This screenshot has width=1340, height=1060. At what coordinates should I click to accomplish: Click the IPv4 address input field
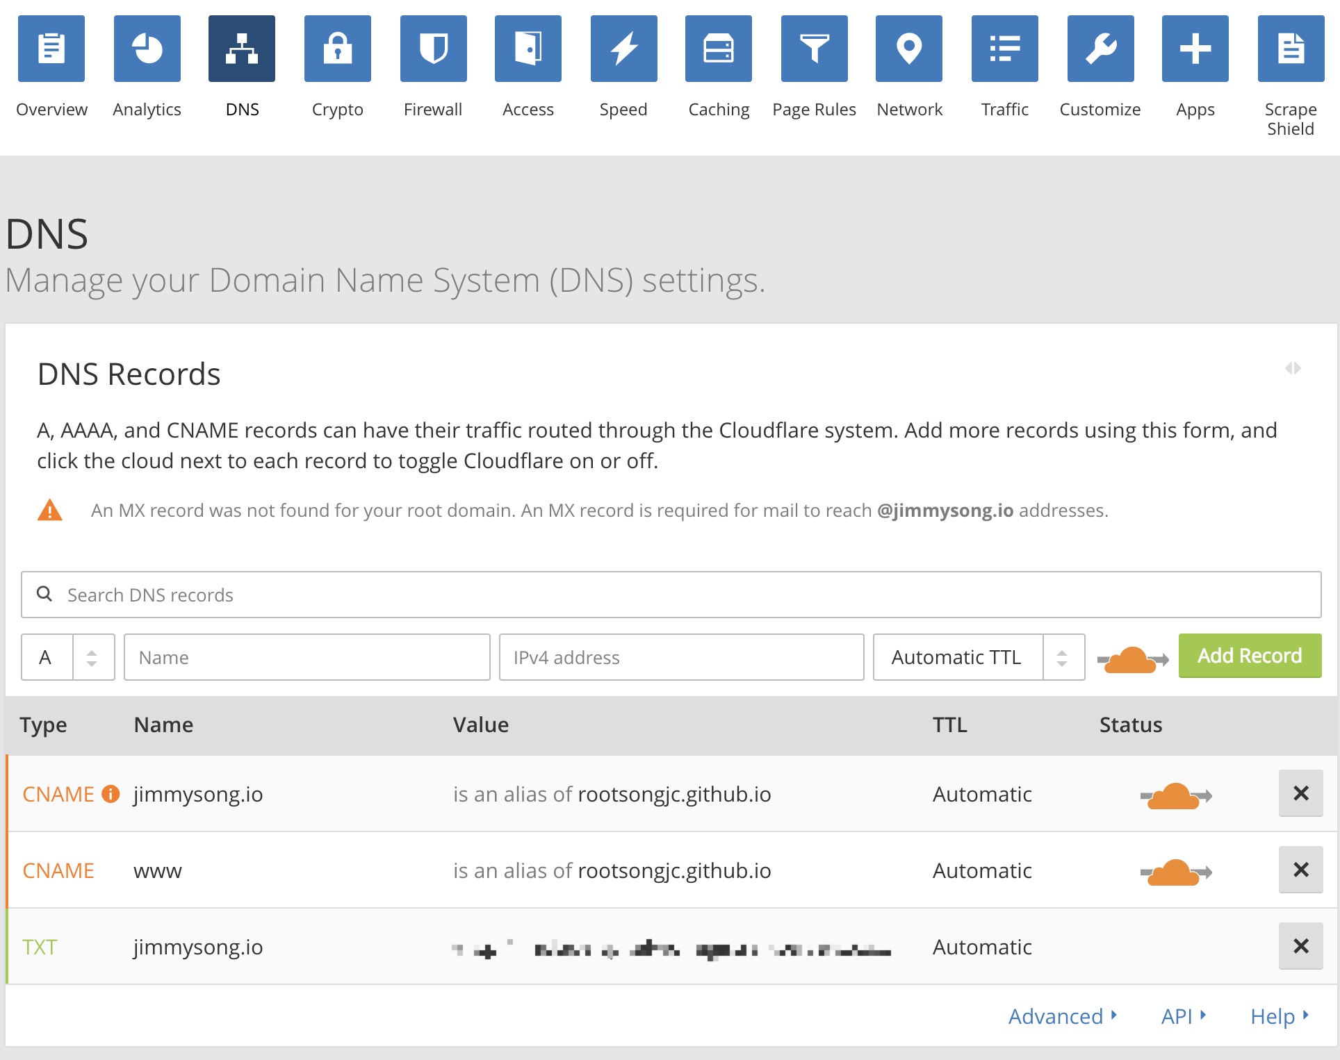coord(681,657)
